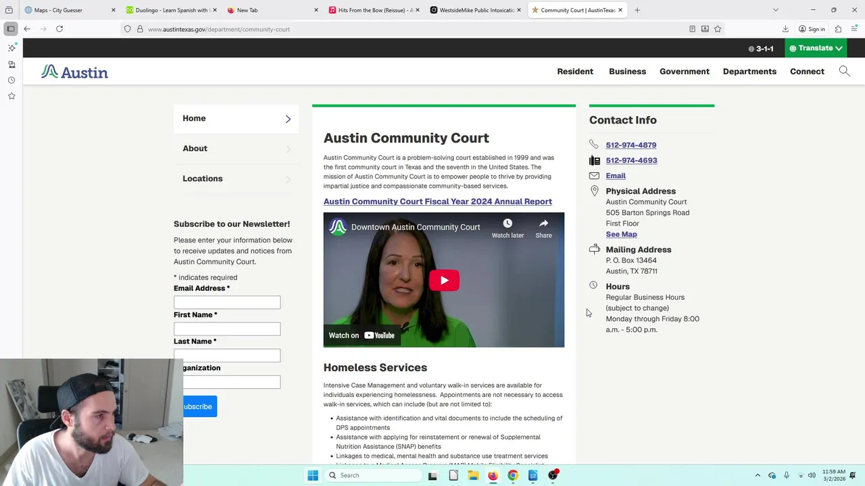Open the Business menu
This screenshot has width=865, height=486.
coord(627,72)
